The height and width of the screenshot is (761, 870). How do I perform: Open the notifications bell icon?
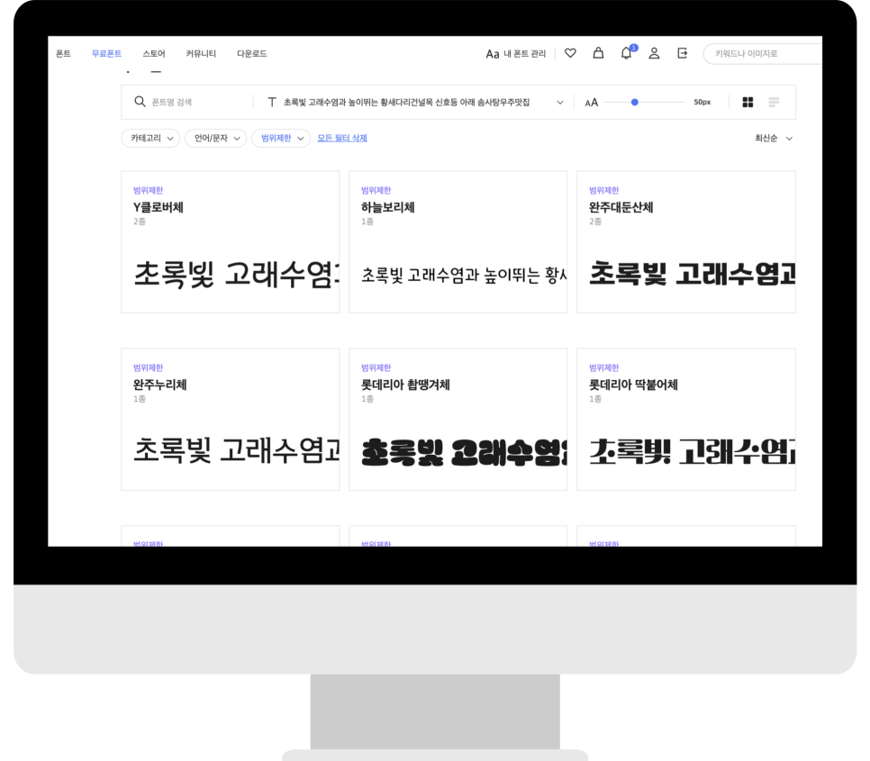coord(626,54)
